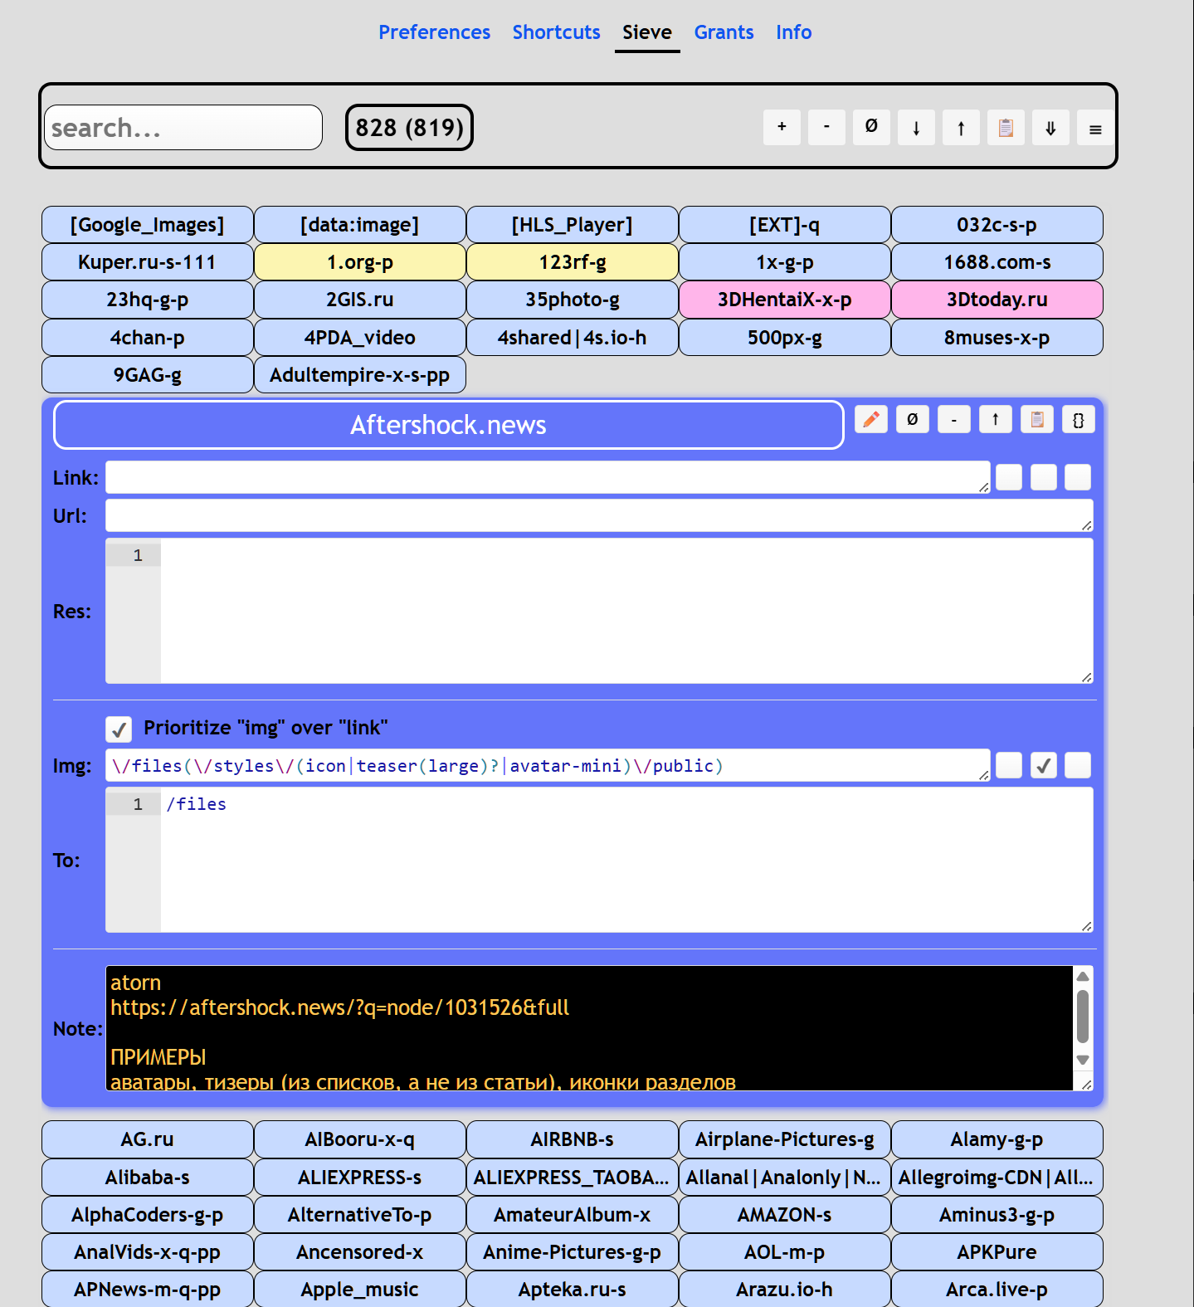This screenshot has width=1194, height=1307.
Task: Toggle the checked box next to Img field
Action: point(1044,765)
